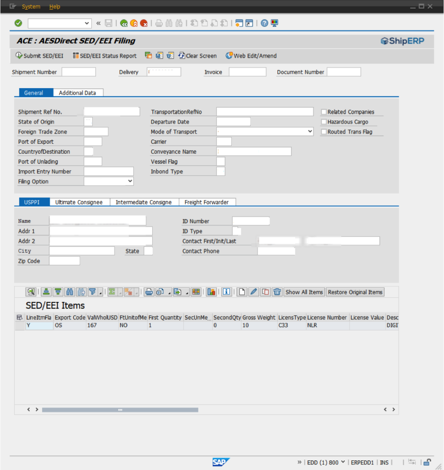444x470 pixels.
Task: Click into the Delivery input field
Action: [164, 72]
